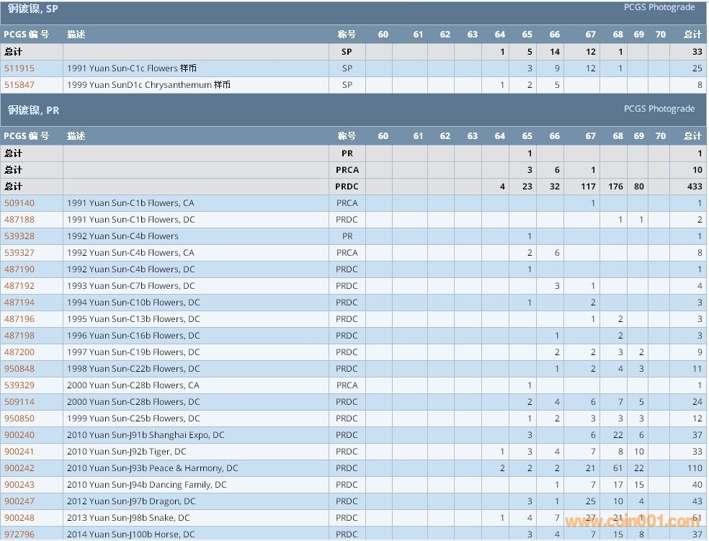
Task: Open PCGS number 515847 link
Action: (x=19, y=85)
